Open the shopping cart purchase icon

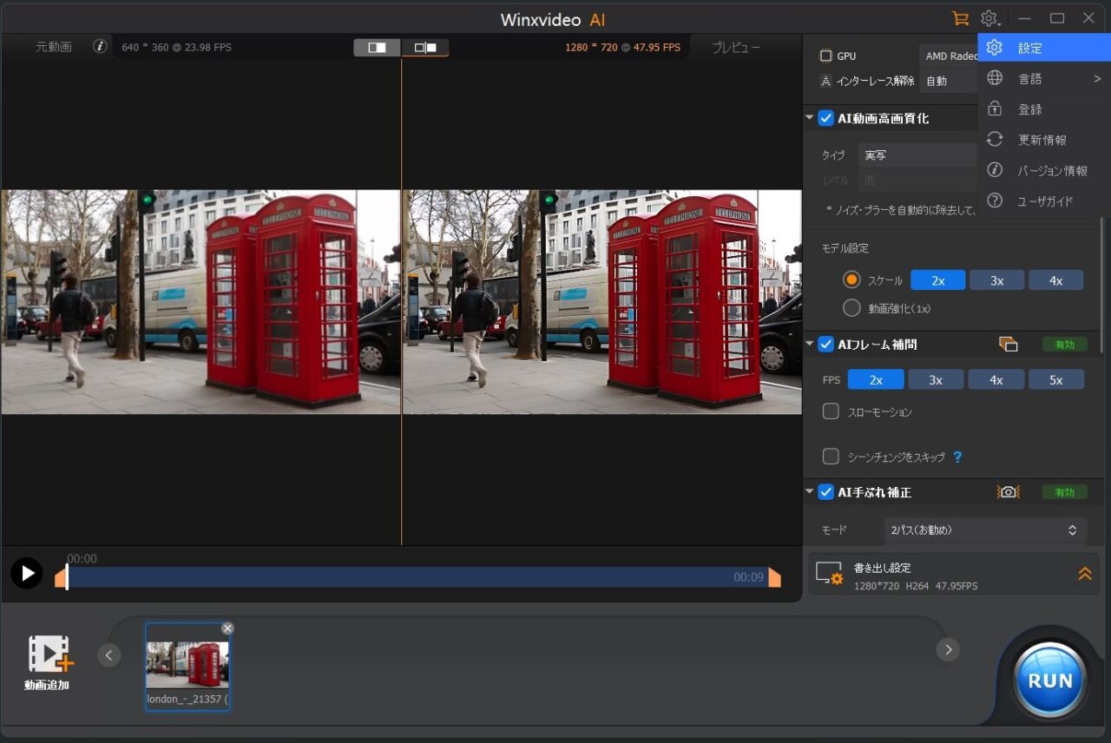(x=959, y=18)
